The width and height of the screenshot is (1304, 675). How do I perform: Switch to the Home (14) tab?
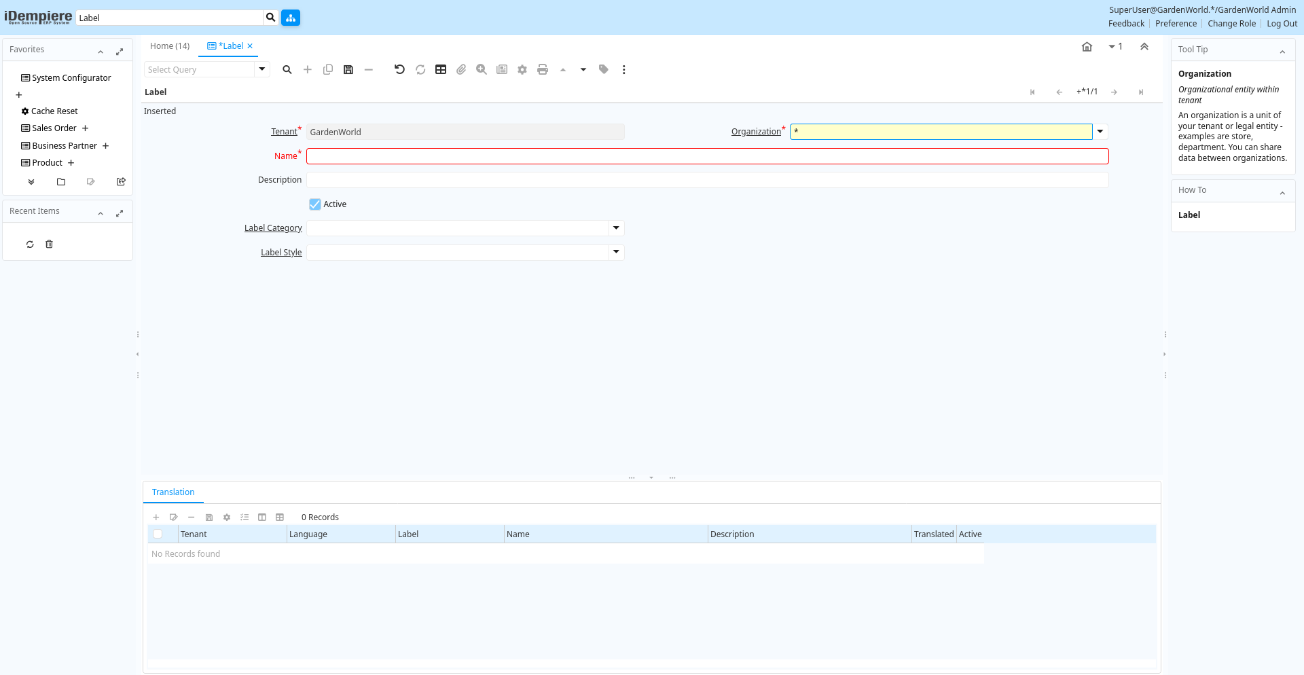click(170, 46)
